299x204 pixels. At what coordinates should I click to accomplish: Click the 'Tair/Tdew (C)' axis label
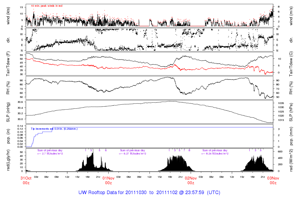click(291, 64)
